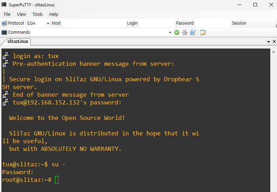Click the 'Welcome to the Open Source World!' text
The image size is (277, 192).
[x=67, y=118]
